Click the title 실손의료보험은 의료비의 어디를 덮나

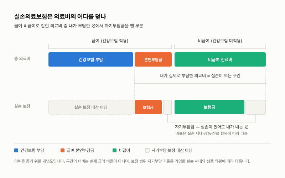pos(60,16)
